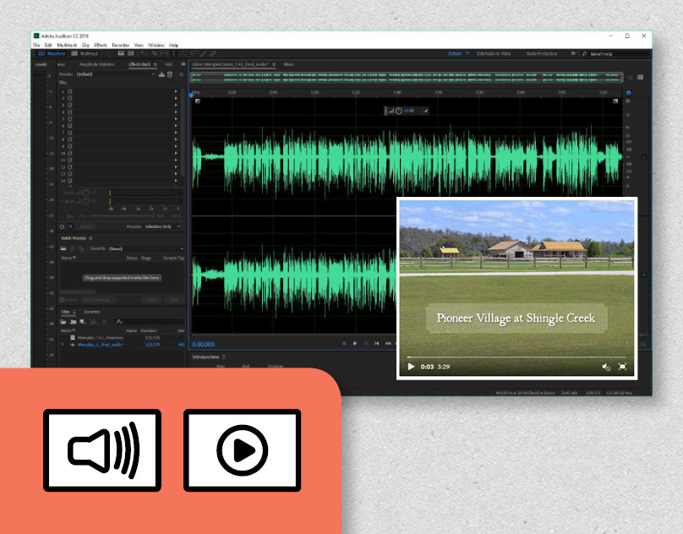Open the Favorites menu
The height and width of the screenshot is (534, 683).
(x=121, y=45)
